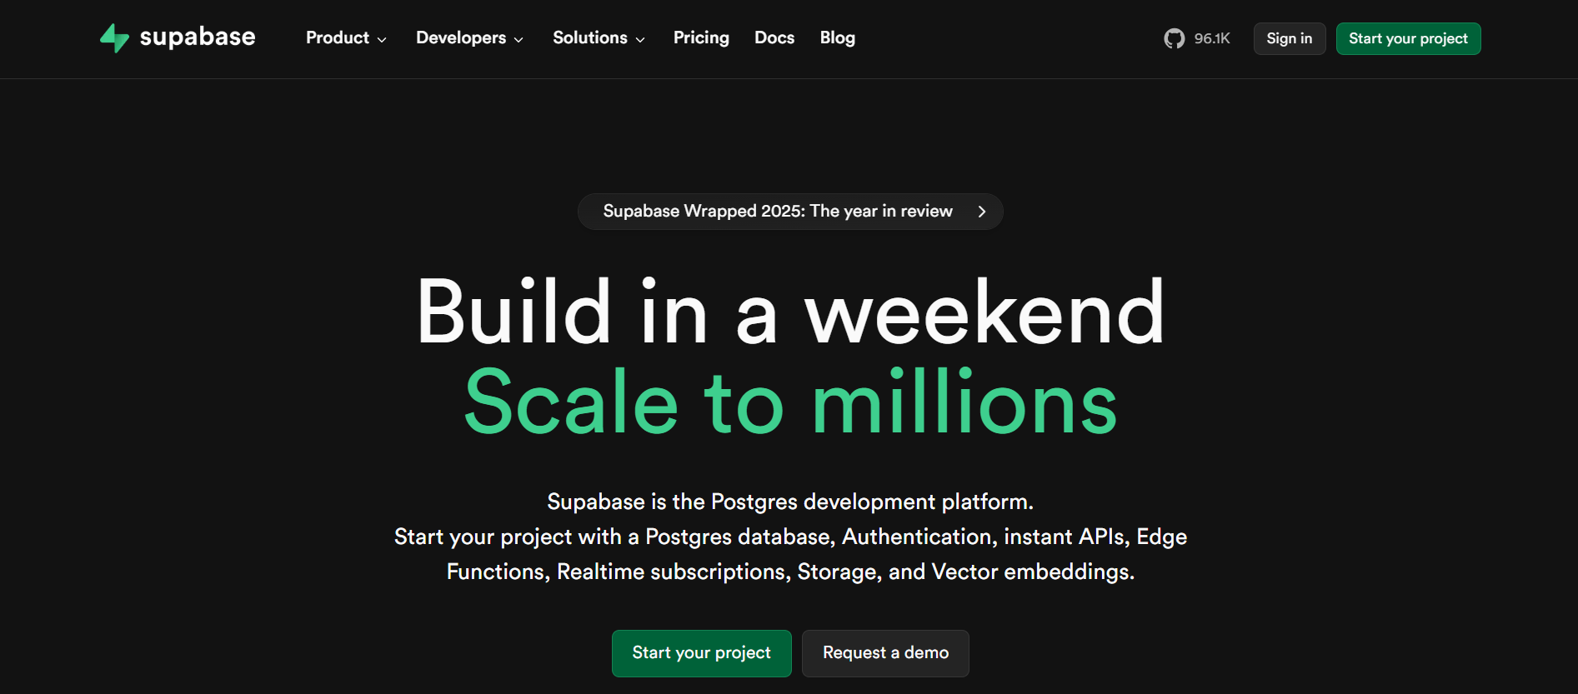Navigate to the Blog

(x=837, y=37)
